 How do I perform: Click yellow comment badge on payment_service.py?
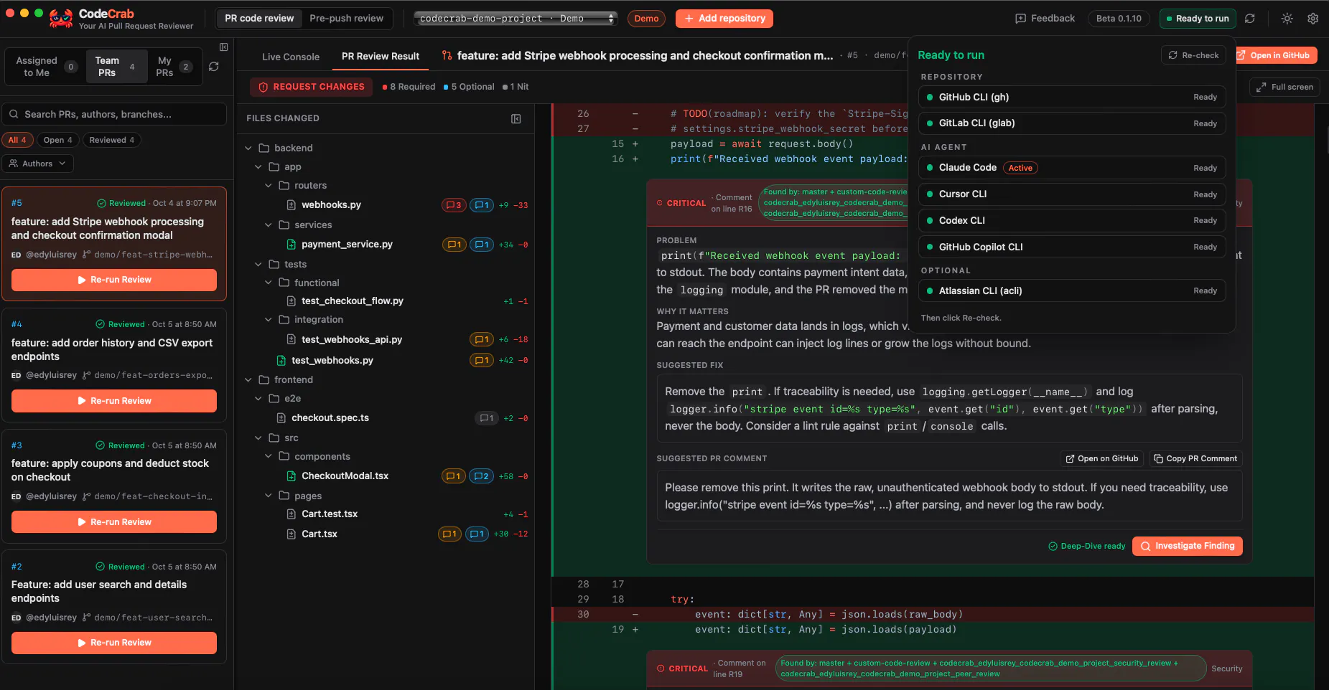pyautogui.click(x=454, y=245)
